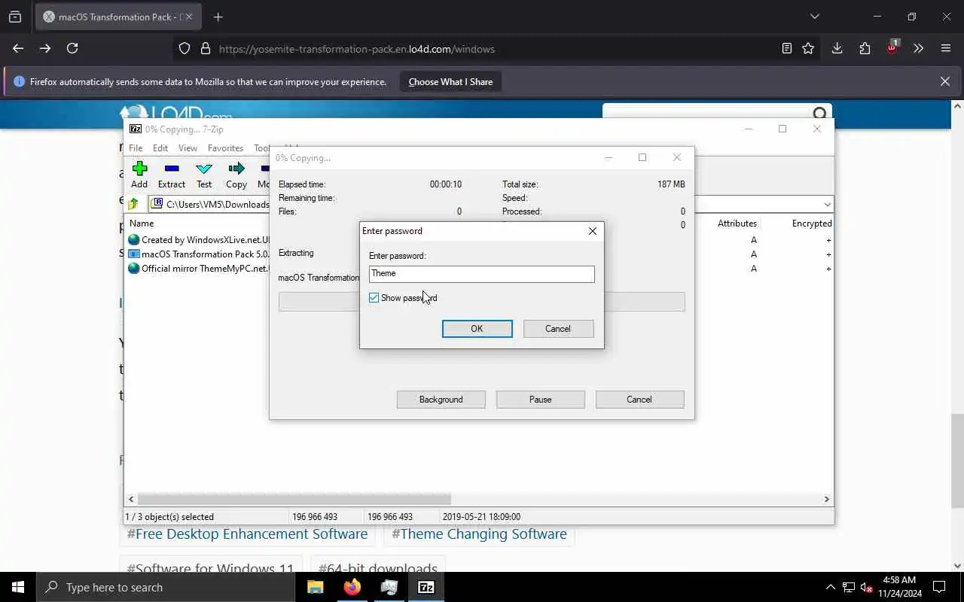Pause the copying operation
Viewport: 964px width, 602px height.
(540, 400)
